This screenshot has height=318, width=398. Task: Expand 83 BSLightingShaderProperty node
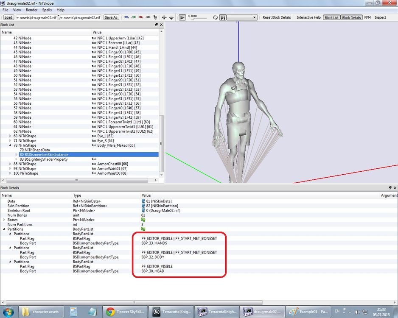pos(17,159)
